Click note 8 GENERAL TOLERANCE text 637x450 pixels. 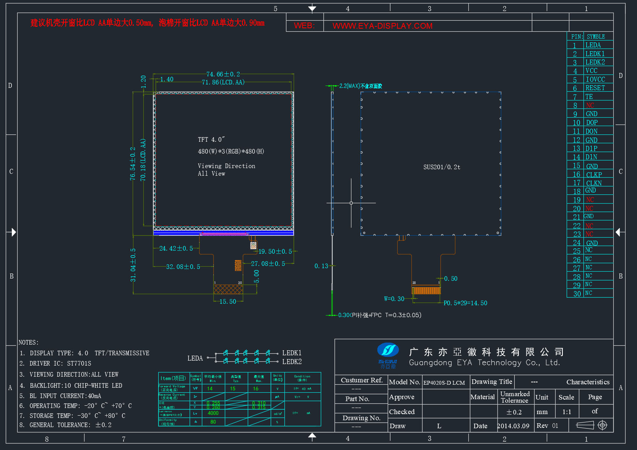66,425
